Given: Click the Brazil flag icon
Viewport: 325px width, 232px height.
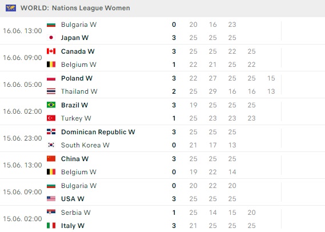Looking at the screenshot, I should click(51, 105).
